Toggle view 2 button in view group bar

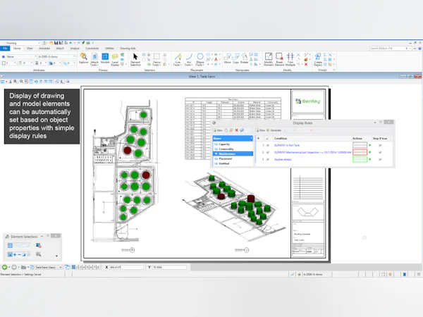point(77,267)
